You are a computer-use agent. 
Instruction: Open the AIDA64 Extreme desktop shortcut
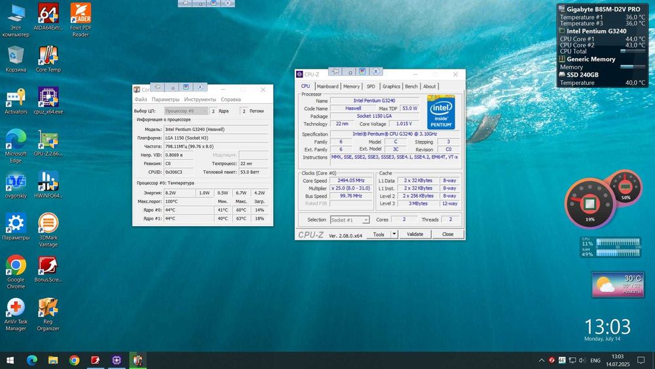coord(48,17)
